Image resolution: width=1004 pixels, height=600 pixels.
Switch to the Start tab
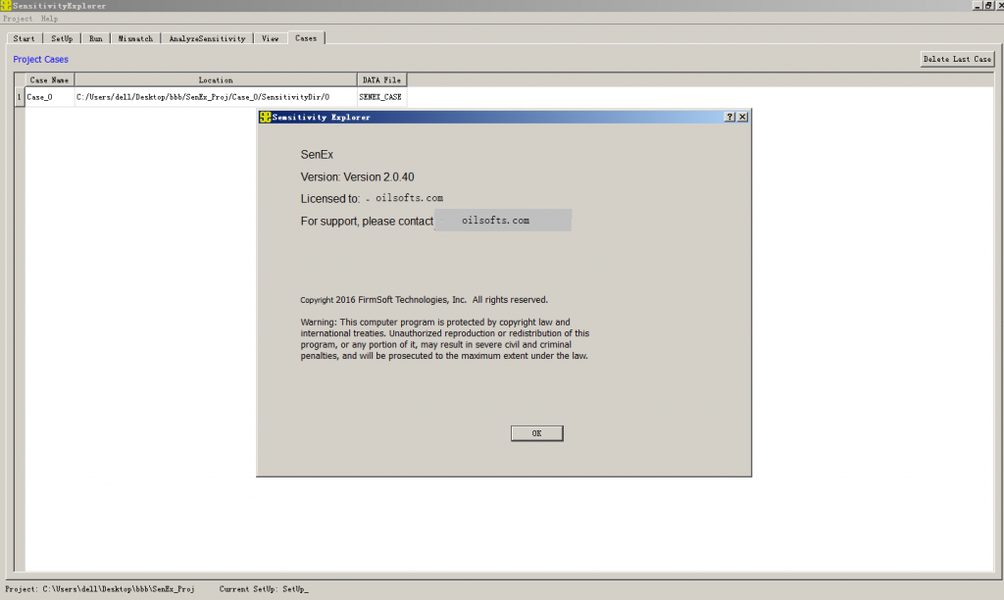tap(25, 38)
